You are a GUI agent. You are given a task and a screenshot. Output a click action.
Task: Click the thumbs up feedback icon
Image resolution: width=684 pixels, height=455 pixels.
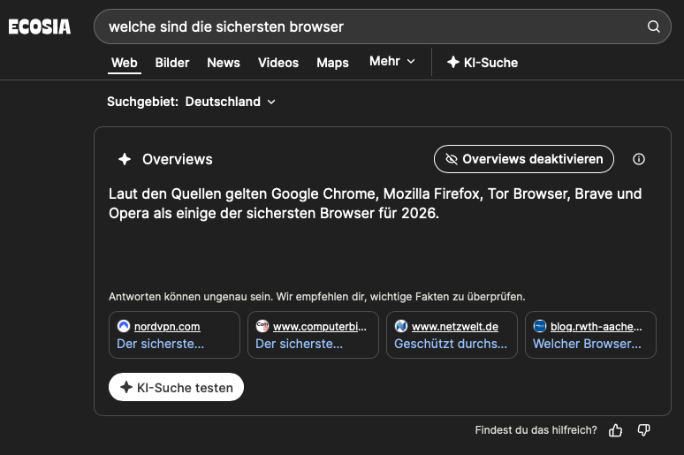coord(616,430)
